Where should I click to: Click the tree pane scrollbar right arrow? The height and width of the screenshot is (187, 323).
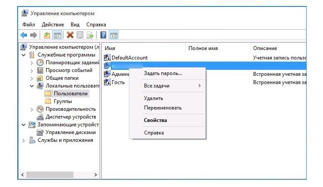[x=96, y=175]
